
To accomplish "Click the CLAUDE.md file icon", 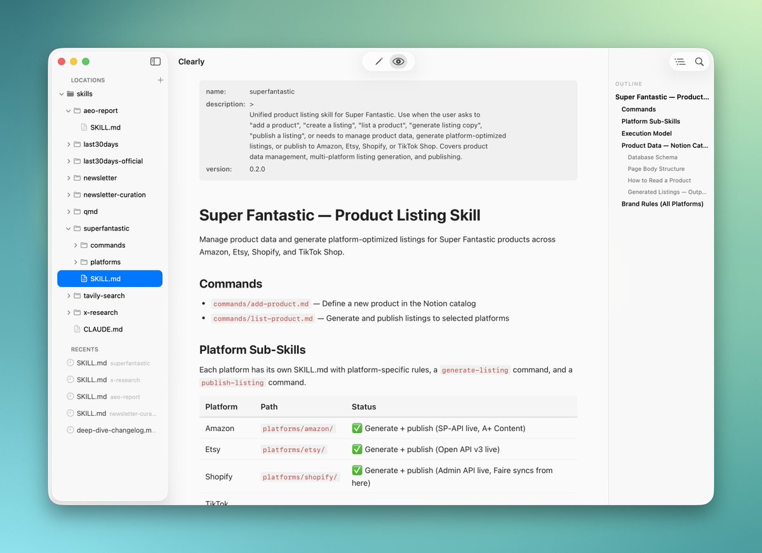I will [x=77, y=330].
